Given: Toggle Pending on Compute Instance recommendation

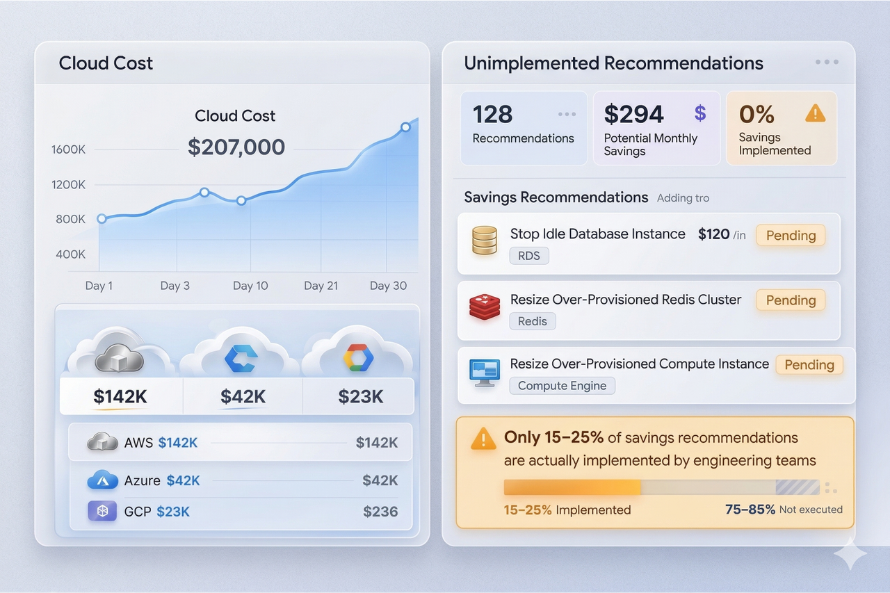Looking at the screenshot, I should tap(809, 364).
